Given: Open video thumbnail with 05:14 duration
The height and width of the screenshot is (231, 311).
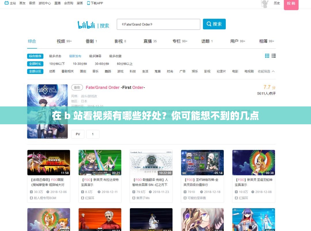Looking at the screenshot, I should [x=202, y=163].
